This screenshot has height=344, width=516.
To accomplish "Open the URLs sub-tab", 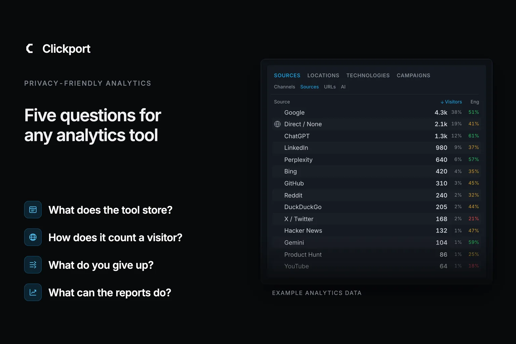I will tap(330, 87).
